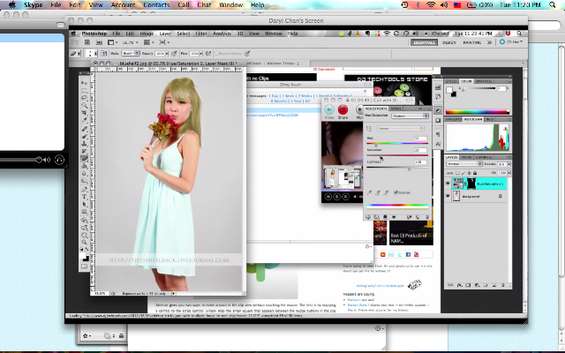Viewport: 565px width, 353px height.
Task: Open the Skype Contacts menu
Action: pyautogui.click(x=156, y=4)
